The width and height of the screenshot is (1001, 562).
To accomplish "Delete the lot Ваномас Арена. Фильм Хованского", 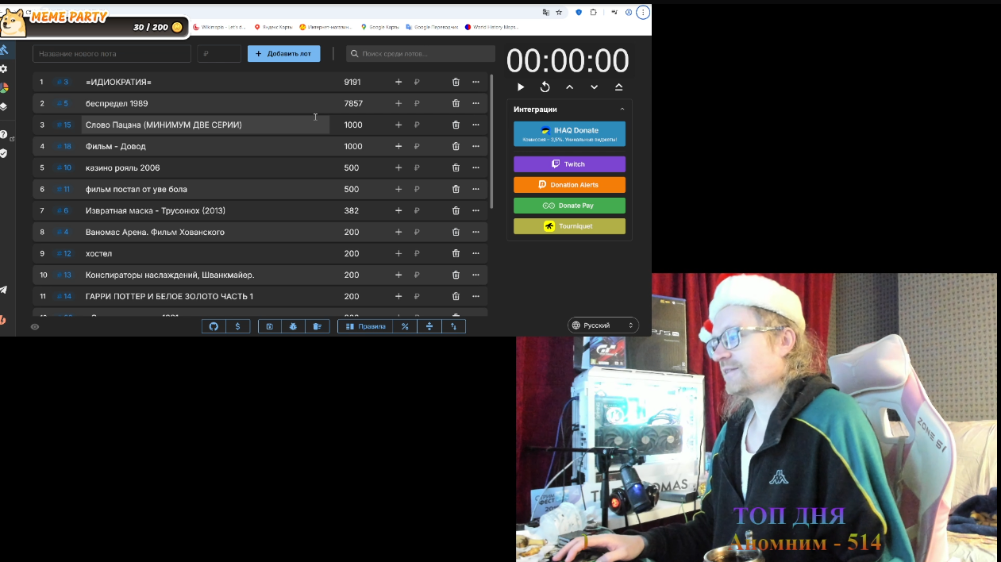I will tap(456, 232).
